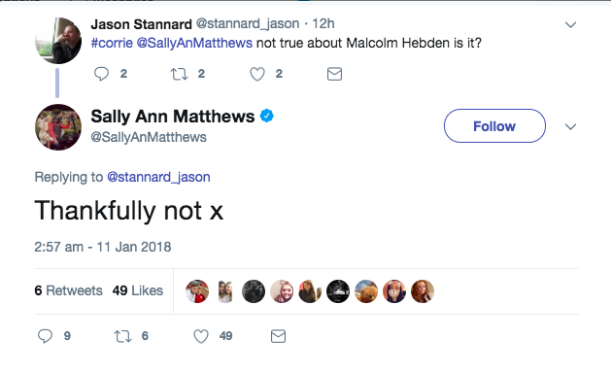Open @SallyAnMatthews mention in Jason's tweet

point(194,43)
